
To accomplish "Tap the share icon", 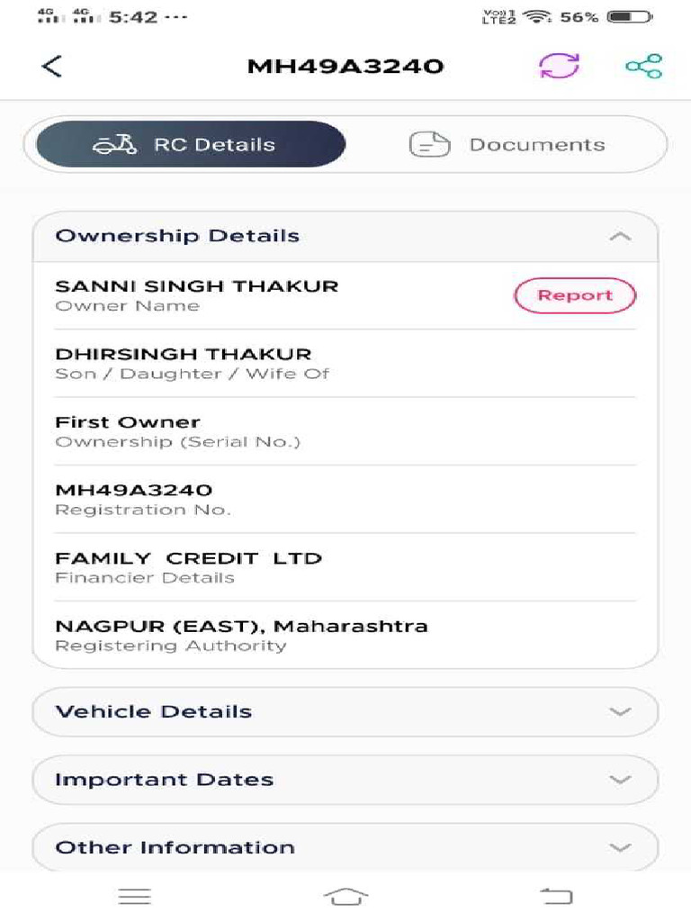I will 643,66.
